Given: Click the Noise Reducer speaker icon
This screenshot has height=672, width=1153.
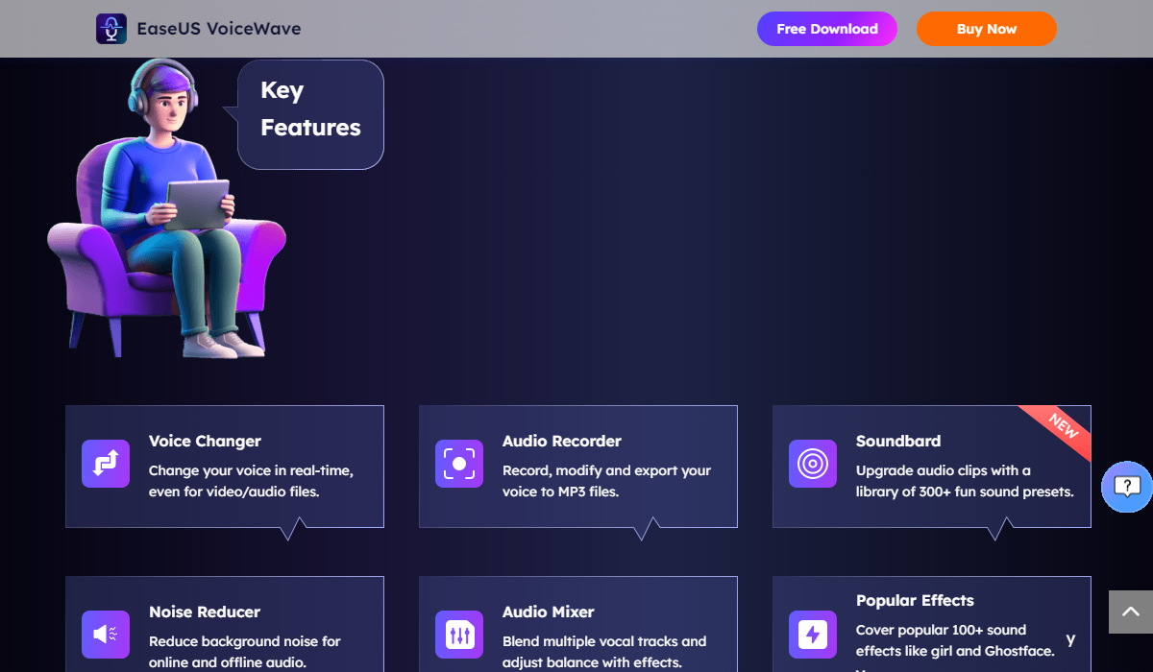Looking at the screenshot, I should [x=106, y=635].
